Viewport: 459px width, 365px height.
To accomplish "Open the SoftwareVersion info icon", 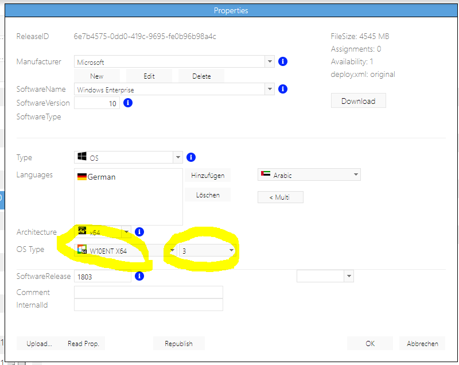I will [128, 103].
